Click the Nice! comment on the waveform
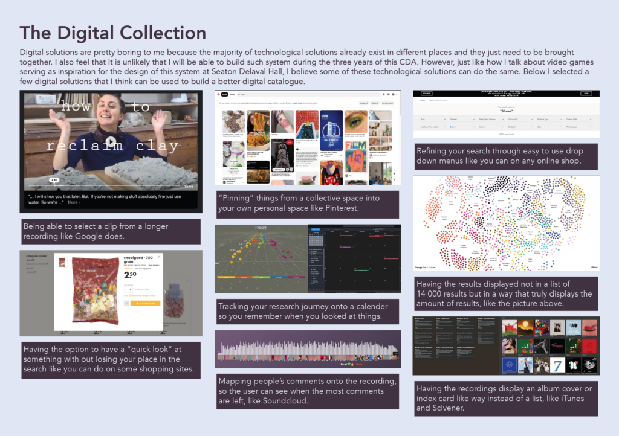Screen dimensions: 619x436 click(x=347, y=364)
